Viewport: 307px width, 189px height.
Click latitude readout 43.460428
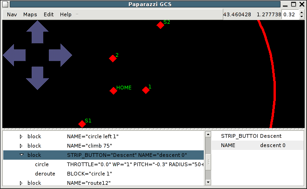coord(237,14)
